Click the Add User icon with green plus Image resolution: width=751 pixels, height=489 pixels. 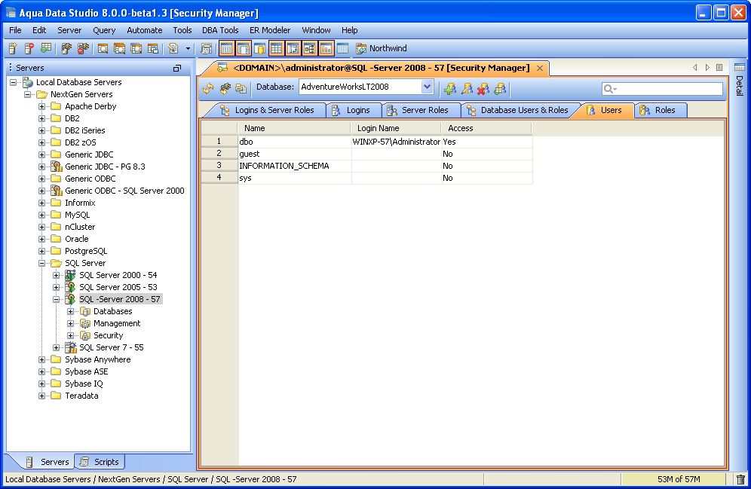tap(450, 88)
